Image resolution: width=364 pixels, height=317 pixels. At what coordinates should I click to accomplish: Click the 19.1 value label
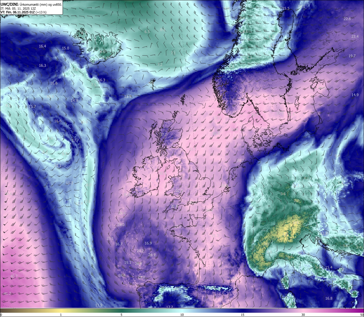click(128, 262)
